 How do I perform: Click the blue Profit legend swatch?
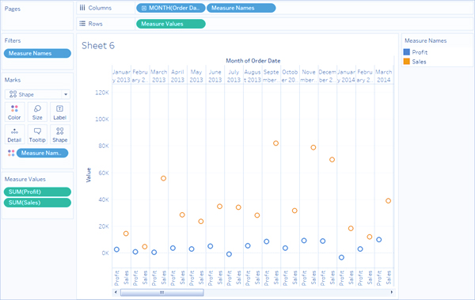tap(407, 52)
